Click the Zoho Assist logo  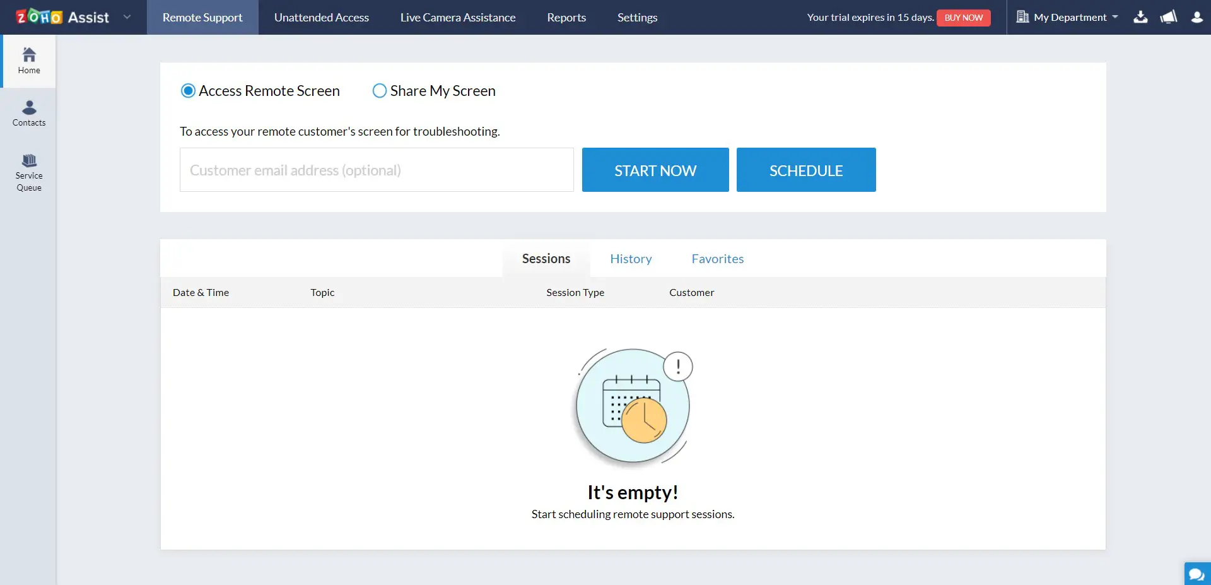[x=62, y=17]
